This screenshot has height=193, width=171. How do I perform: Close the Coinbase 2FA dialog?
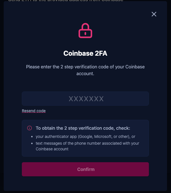coord(154,14)
